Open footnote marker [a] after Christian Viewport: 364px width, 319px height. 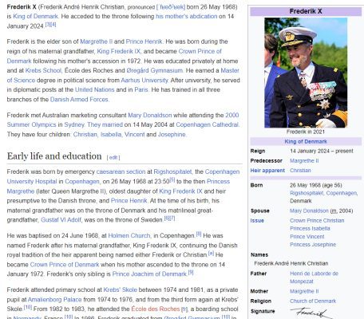(x=211, y=254)
